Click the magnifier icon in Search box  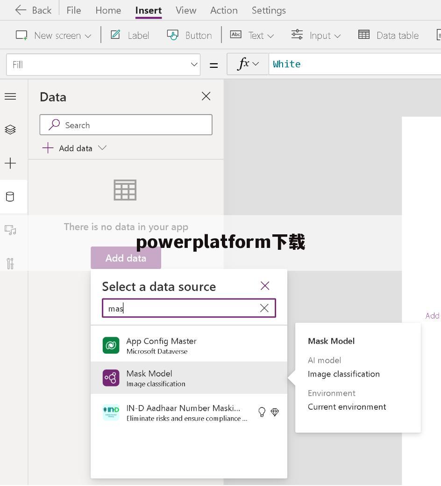click(x=54, y=124)
